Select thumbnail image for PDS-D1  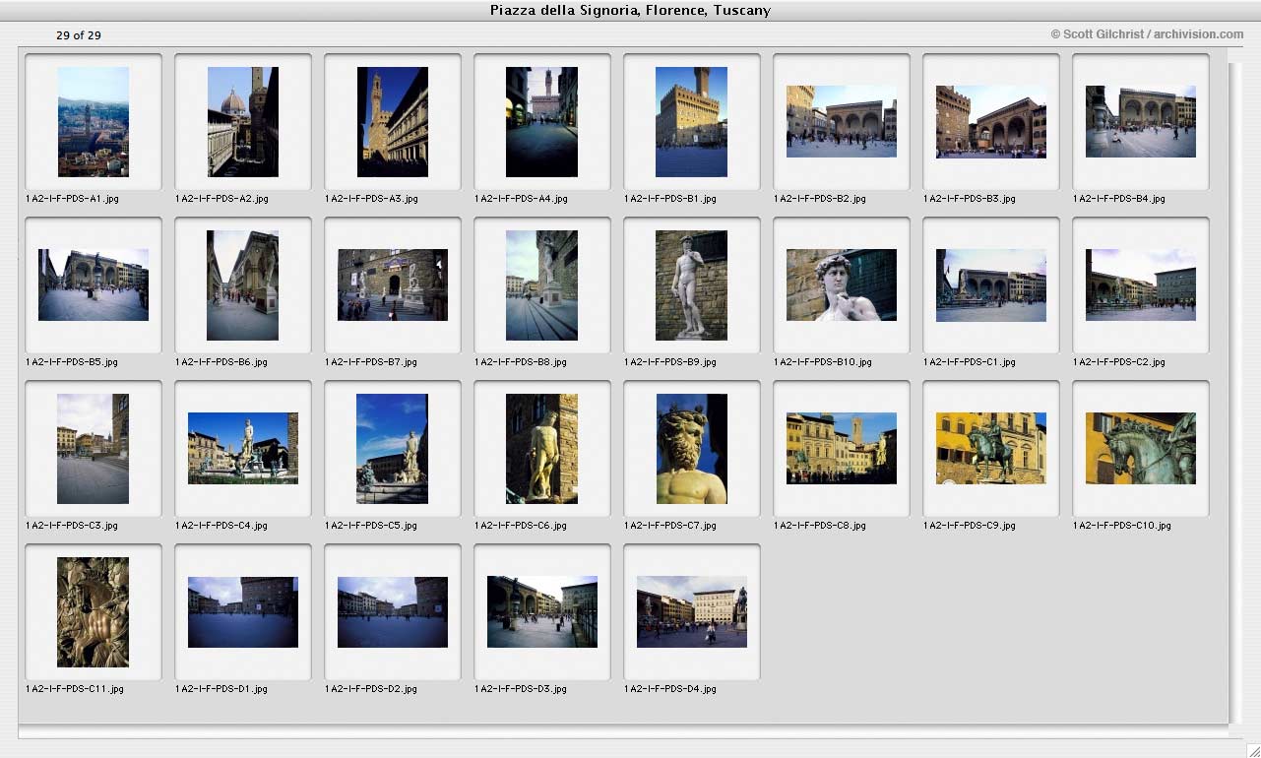tap(243, 611)
